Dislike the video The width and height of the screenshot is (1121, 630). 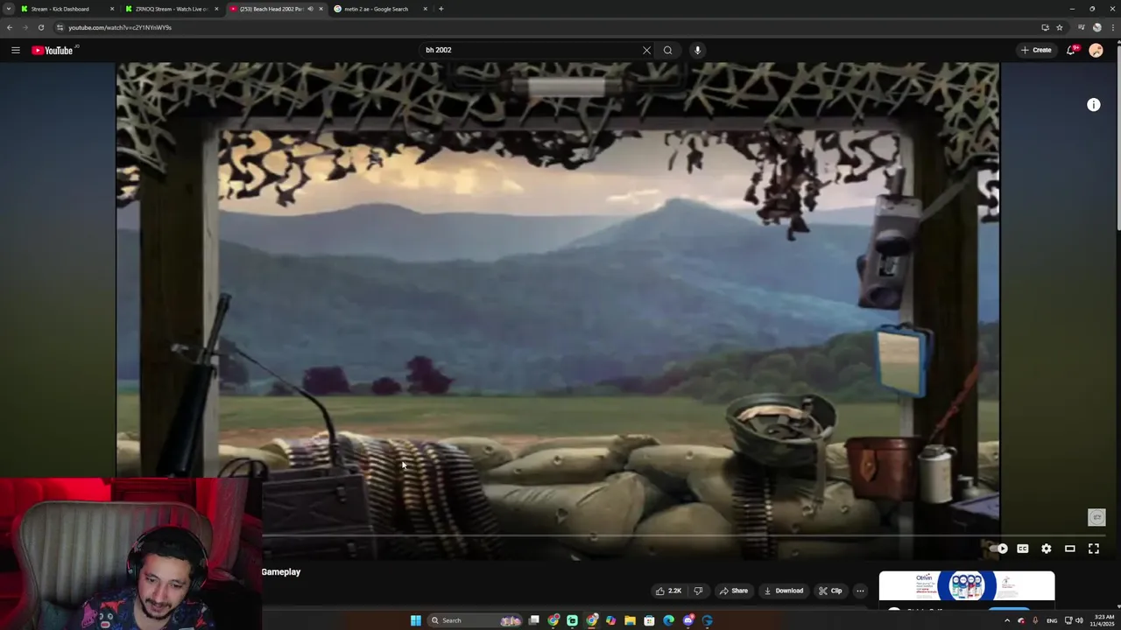pos(698,591)
